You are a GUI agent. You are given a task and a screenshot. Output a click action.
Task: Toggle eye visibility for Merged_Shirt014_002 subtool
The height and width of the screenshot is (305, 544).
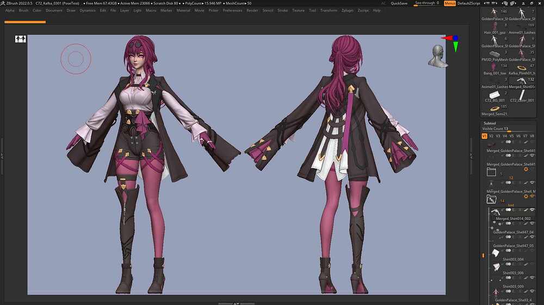tap(533, 210)
